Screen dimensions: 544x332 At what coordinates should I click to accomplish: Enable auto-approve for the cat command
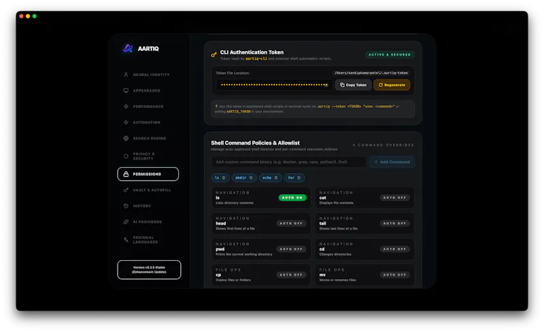click(x=394, y=198)
